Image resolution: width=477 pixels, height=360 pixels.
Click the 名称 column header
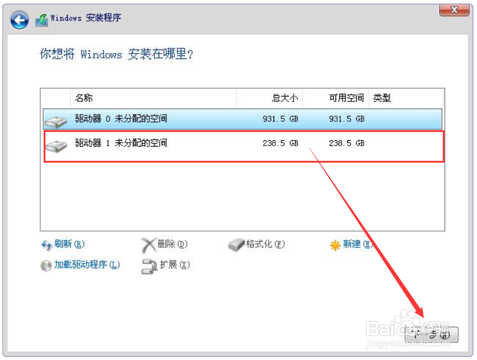153,98
